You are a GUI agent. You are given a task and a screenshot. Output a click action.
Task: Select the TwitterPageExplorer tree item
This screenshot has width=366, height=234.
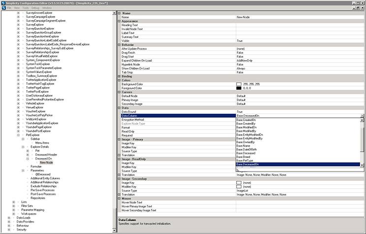(x=37, y=88)
